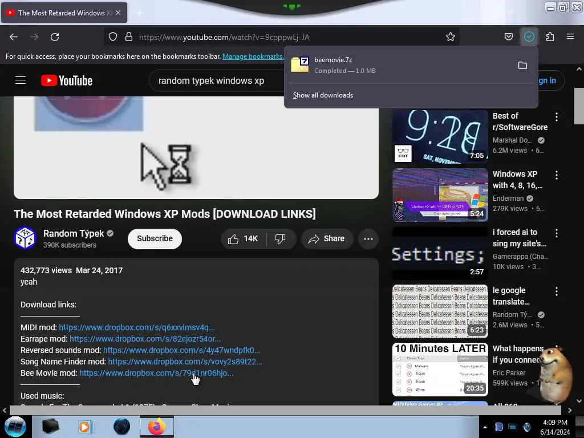The width and height of the screenshot is (584, 438).
Task: Open options for Windows XP with 4, 8, 16 video
Action: tap(557, 175)
